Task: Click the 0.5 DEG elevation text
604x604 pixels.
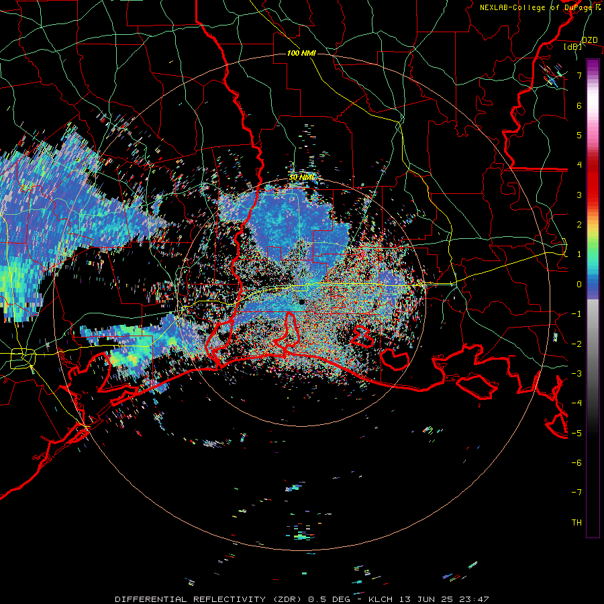Action: [329, 599]
